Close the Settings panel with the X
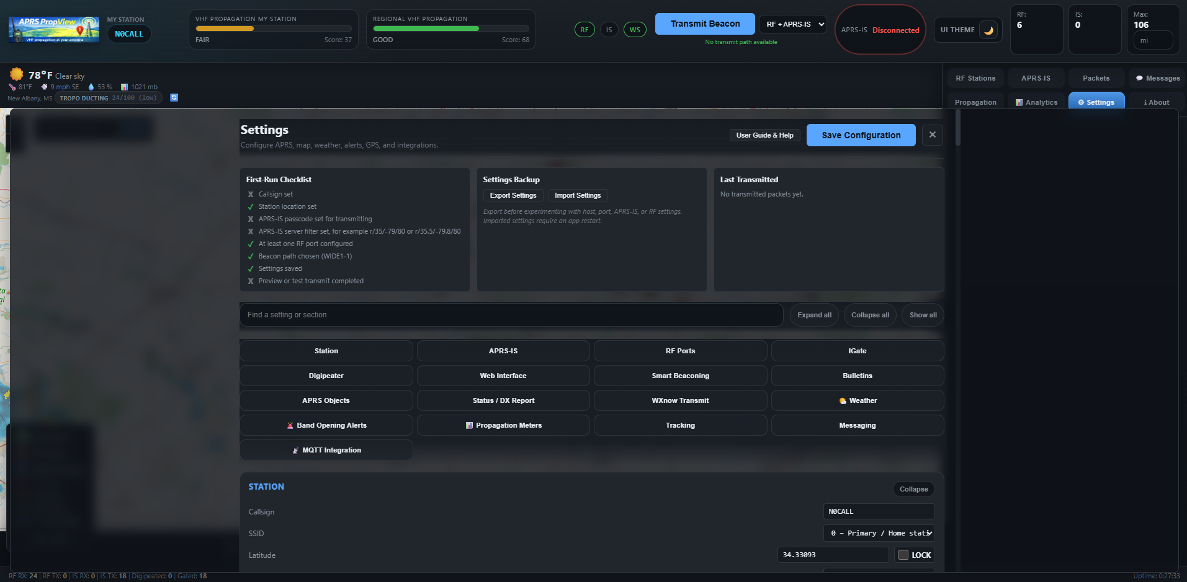The height and width of the screenshot is (582, 1187). (x=933, y=134)
